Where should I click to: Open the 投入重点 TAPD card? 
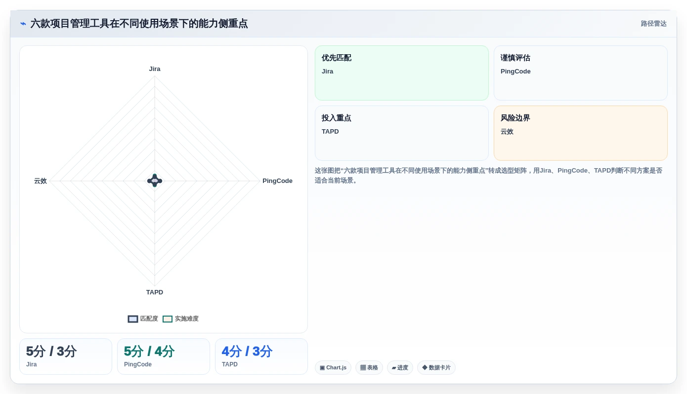(x=402, y=133)
